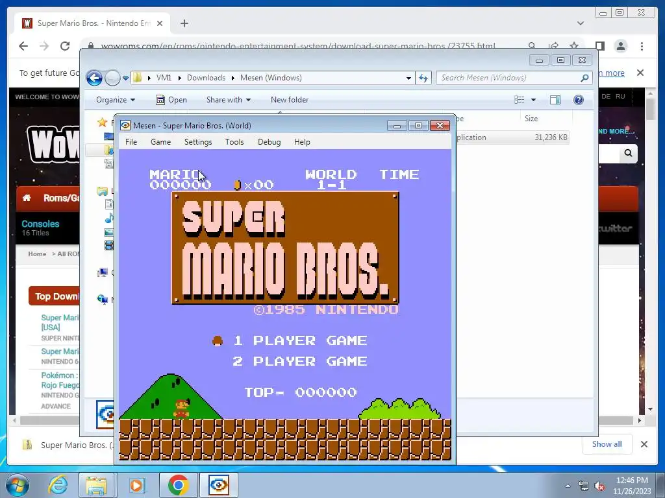This screenshot has width=665, height=498.
Task: Open the Debug menu in Mesen
Action: click(269, 142)
